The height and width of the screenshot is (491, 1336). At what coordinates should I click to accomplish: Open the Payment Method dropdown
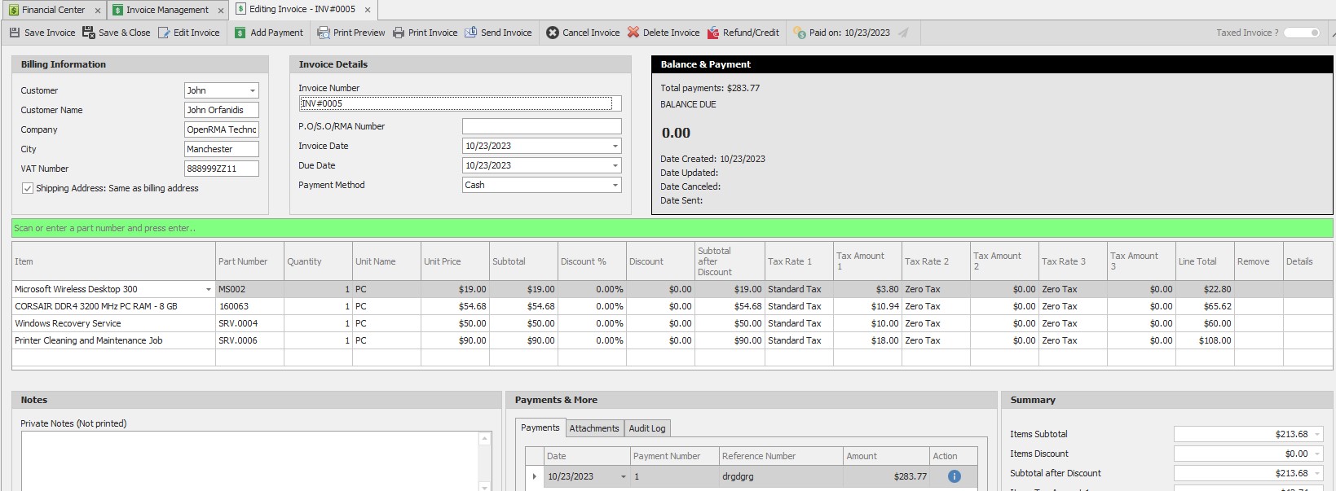615,185
